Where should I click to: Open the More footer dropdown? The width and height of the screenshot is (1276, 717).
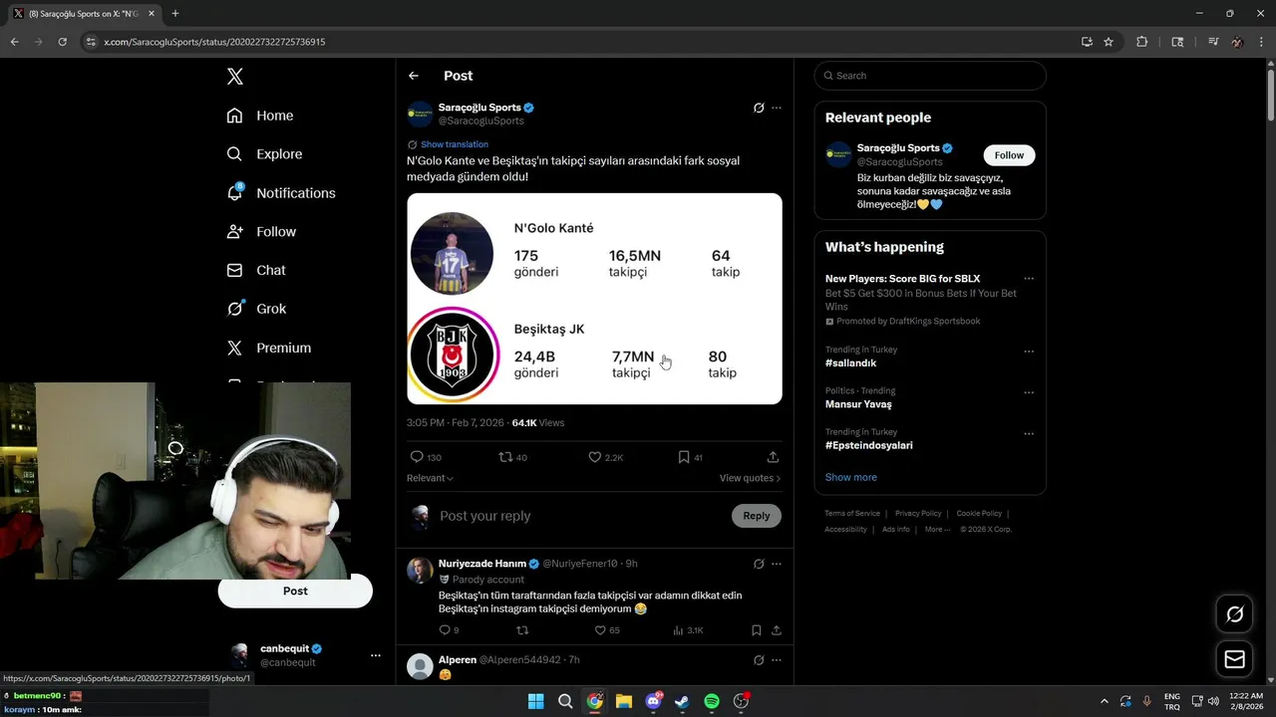937,530
